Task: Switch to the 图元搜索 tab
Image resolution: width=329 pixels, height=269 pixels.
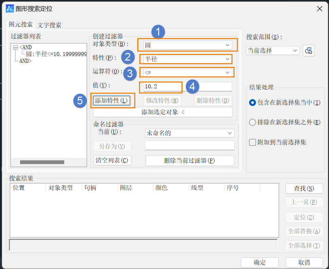Action: pyautogui.click(x=21, y=25)
